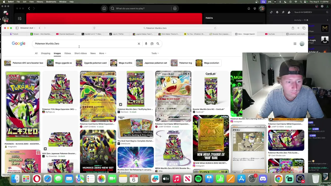Screen dimensions: 331x186
Task: Open a new Safari tab
Action: pos(298,28)
